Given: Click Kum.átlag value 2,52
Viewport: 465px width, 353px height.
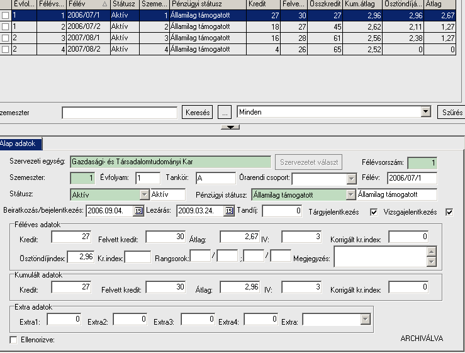Looking at the screenshot, I should (x=362, y=49).
